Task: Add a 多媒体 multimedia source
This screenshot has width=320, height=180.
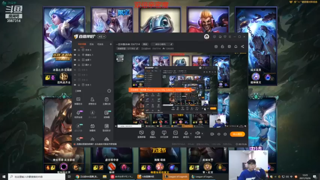Action: [x=175, y=134]
